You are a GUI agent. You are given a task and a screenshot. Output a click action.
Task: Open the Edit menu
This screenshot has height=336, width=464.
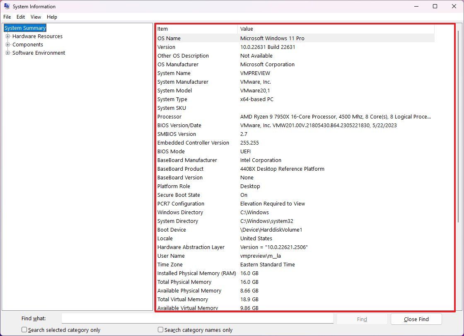coord(20,17)
